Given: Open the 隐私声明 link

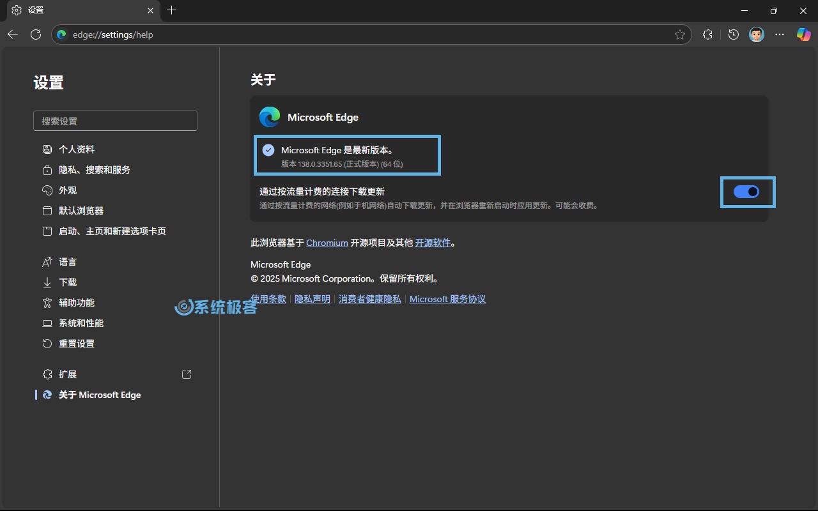Looking at the screenshot, I should coord(313,299).
